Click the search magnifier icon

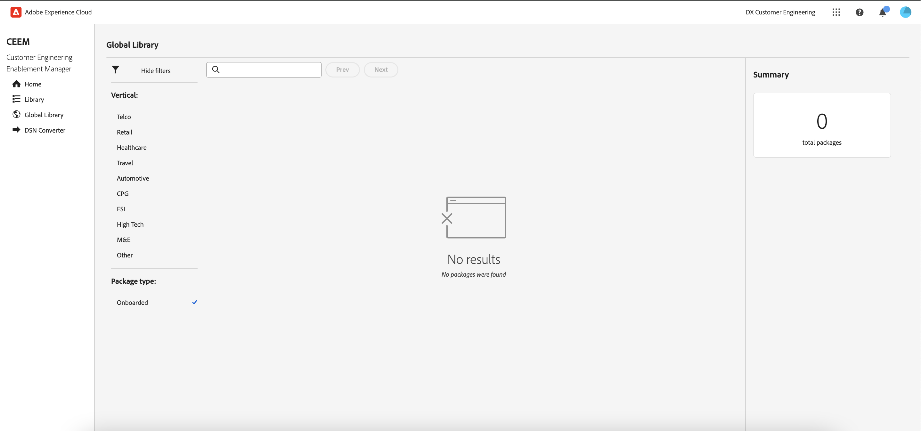(216, 70)
